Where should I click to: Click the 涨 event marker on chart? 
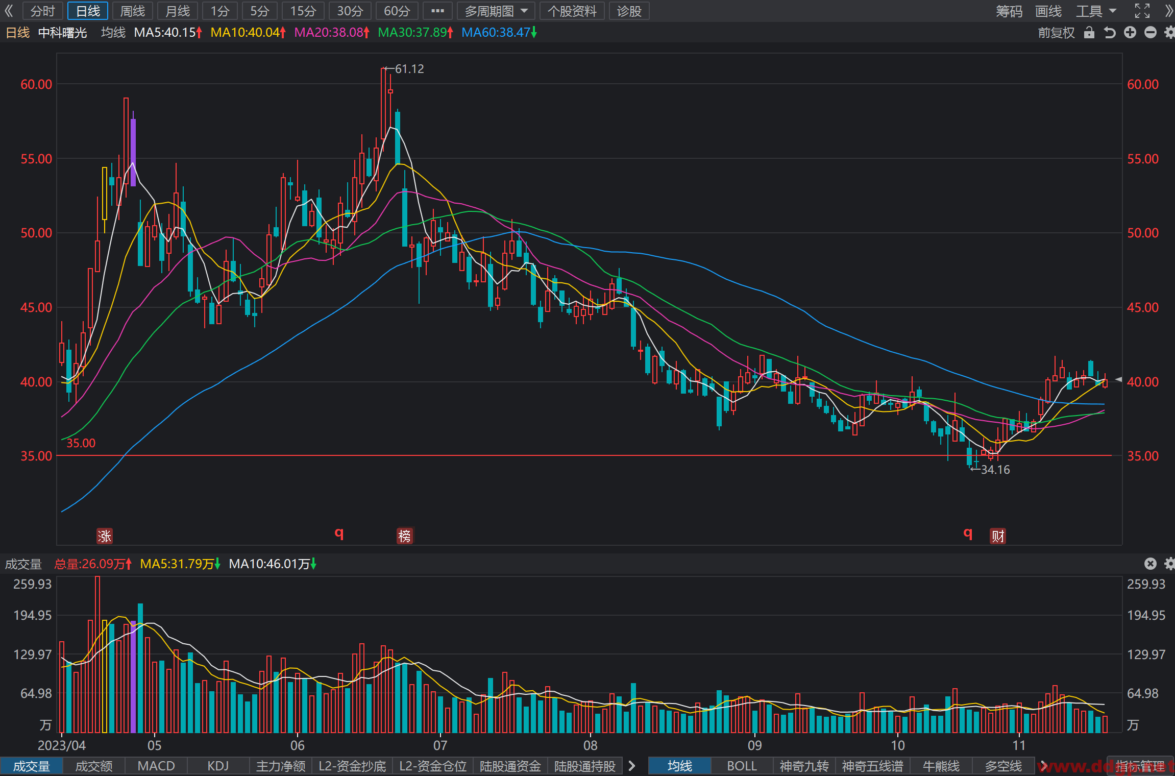pyautogui.click(x=105, y=536)
